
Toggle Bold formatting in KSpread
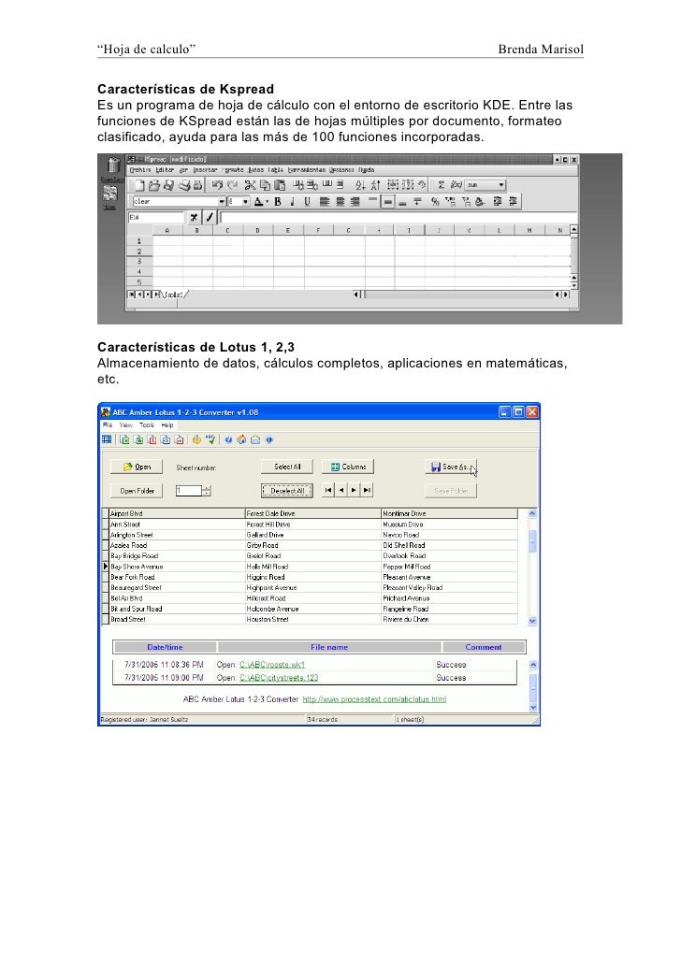coord(278,201)
